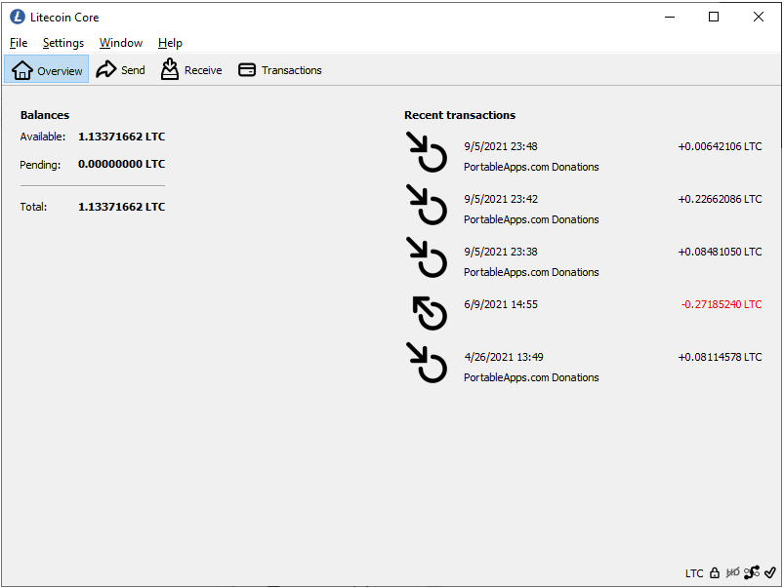
Task: Click the Available balance value 1.13371662 LTC
Action: 121,137
